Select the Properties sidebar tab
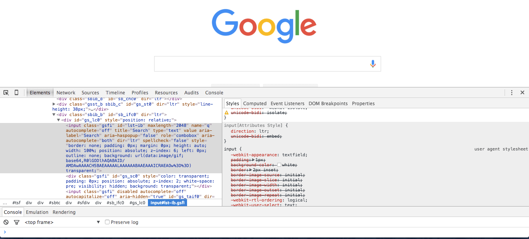Viewport: 529px width, 239px height. pos(363,104)
